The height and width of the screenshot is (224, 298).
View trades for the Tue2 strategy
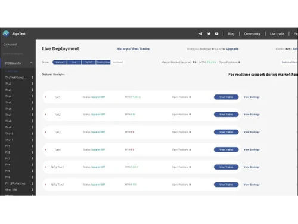(226, 115)
